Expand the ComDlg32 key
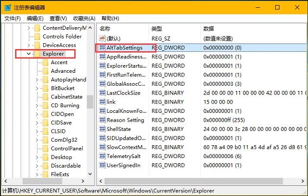Viewport: 308px width, 196px height. pos(37,140)
